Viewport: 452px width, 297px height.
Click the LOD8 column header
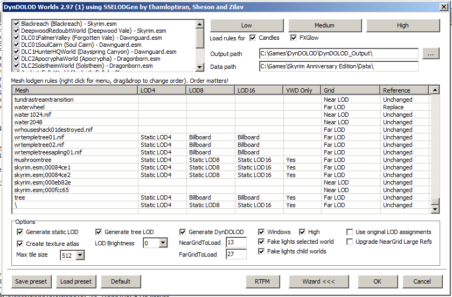pyautogui.click(x=211, y=90)
